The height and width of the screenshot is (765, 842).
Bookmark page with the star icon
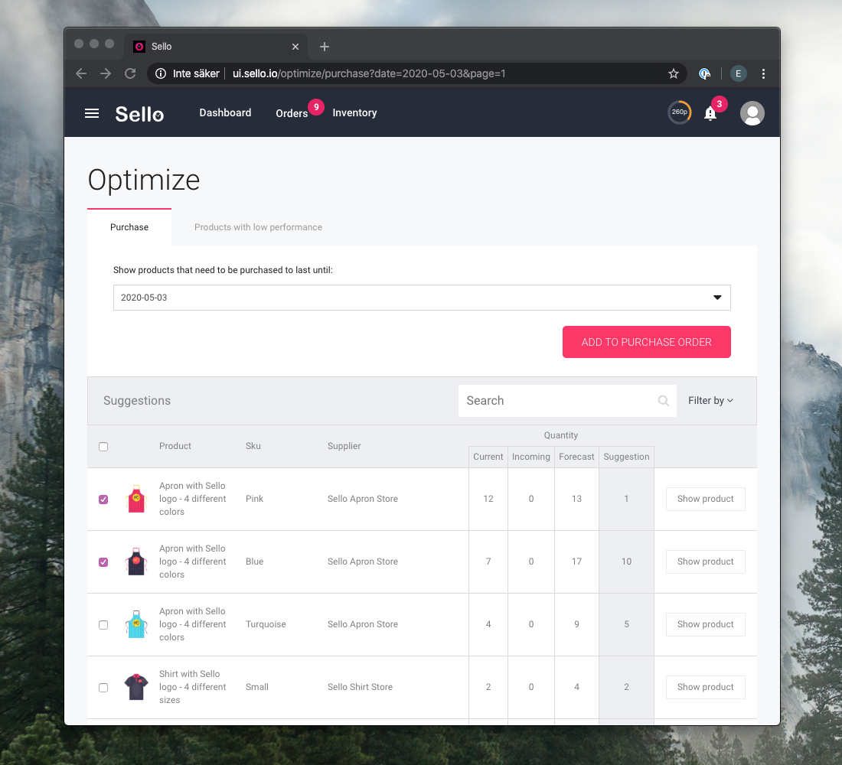coord(674,73)
